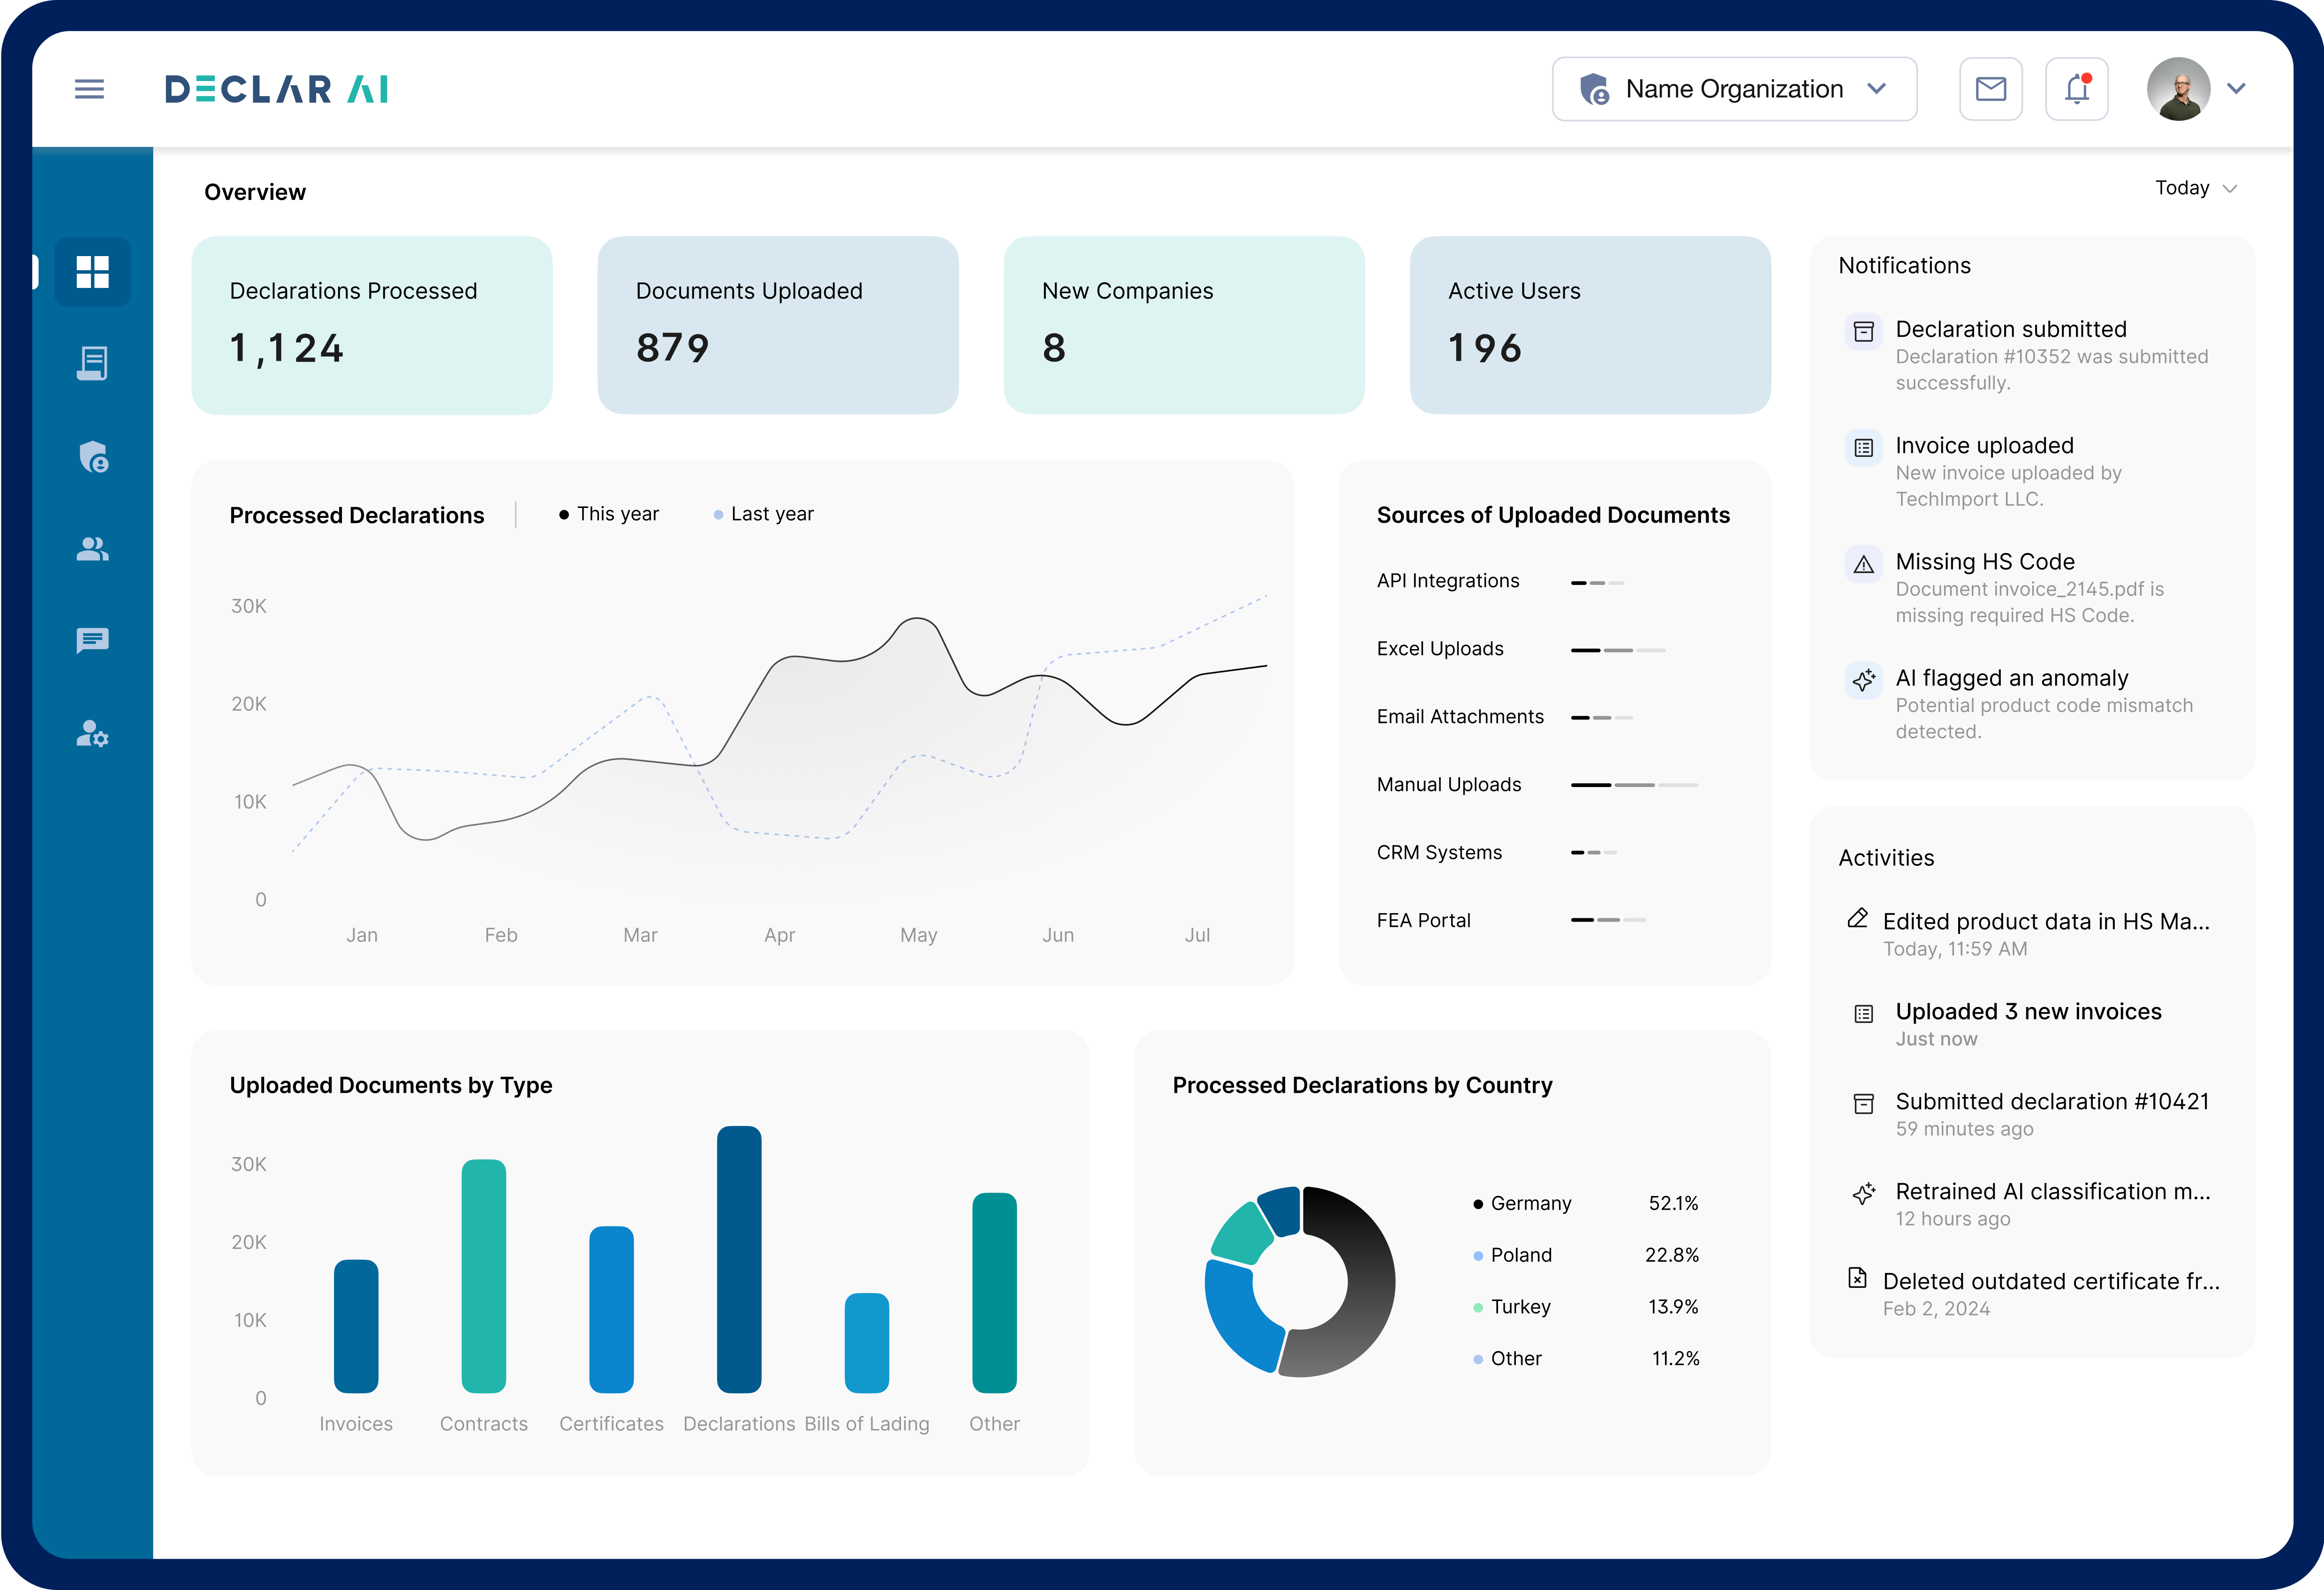The image size is (2324, 1590).
Task: Open the declarations document sidebar icon
Action: pos(92,363)
